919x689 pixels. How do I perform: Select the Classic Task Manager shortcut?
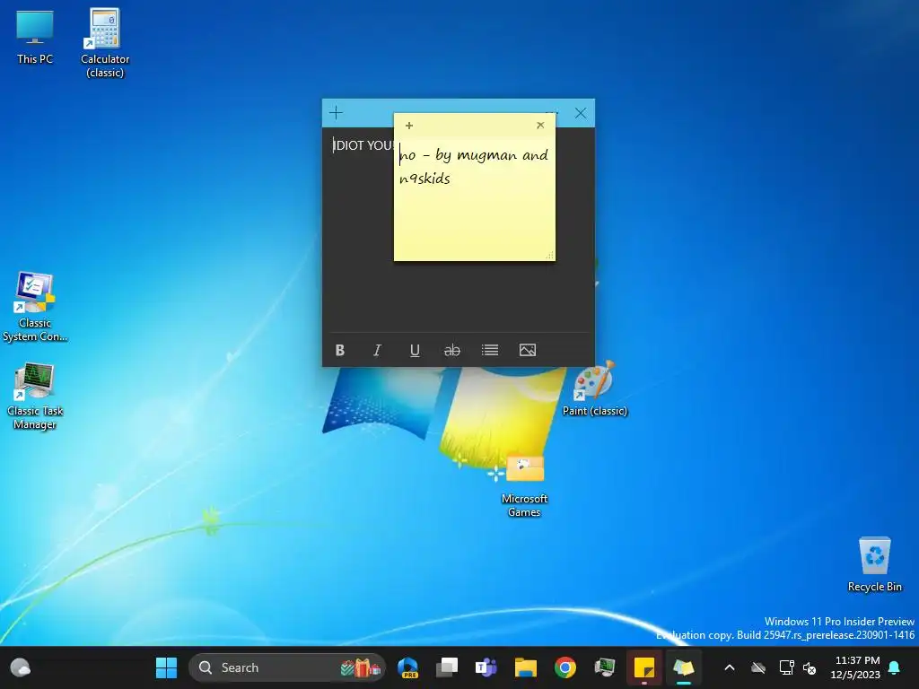click(35, 397)
